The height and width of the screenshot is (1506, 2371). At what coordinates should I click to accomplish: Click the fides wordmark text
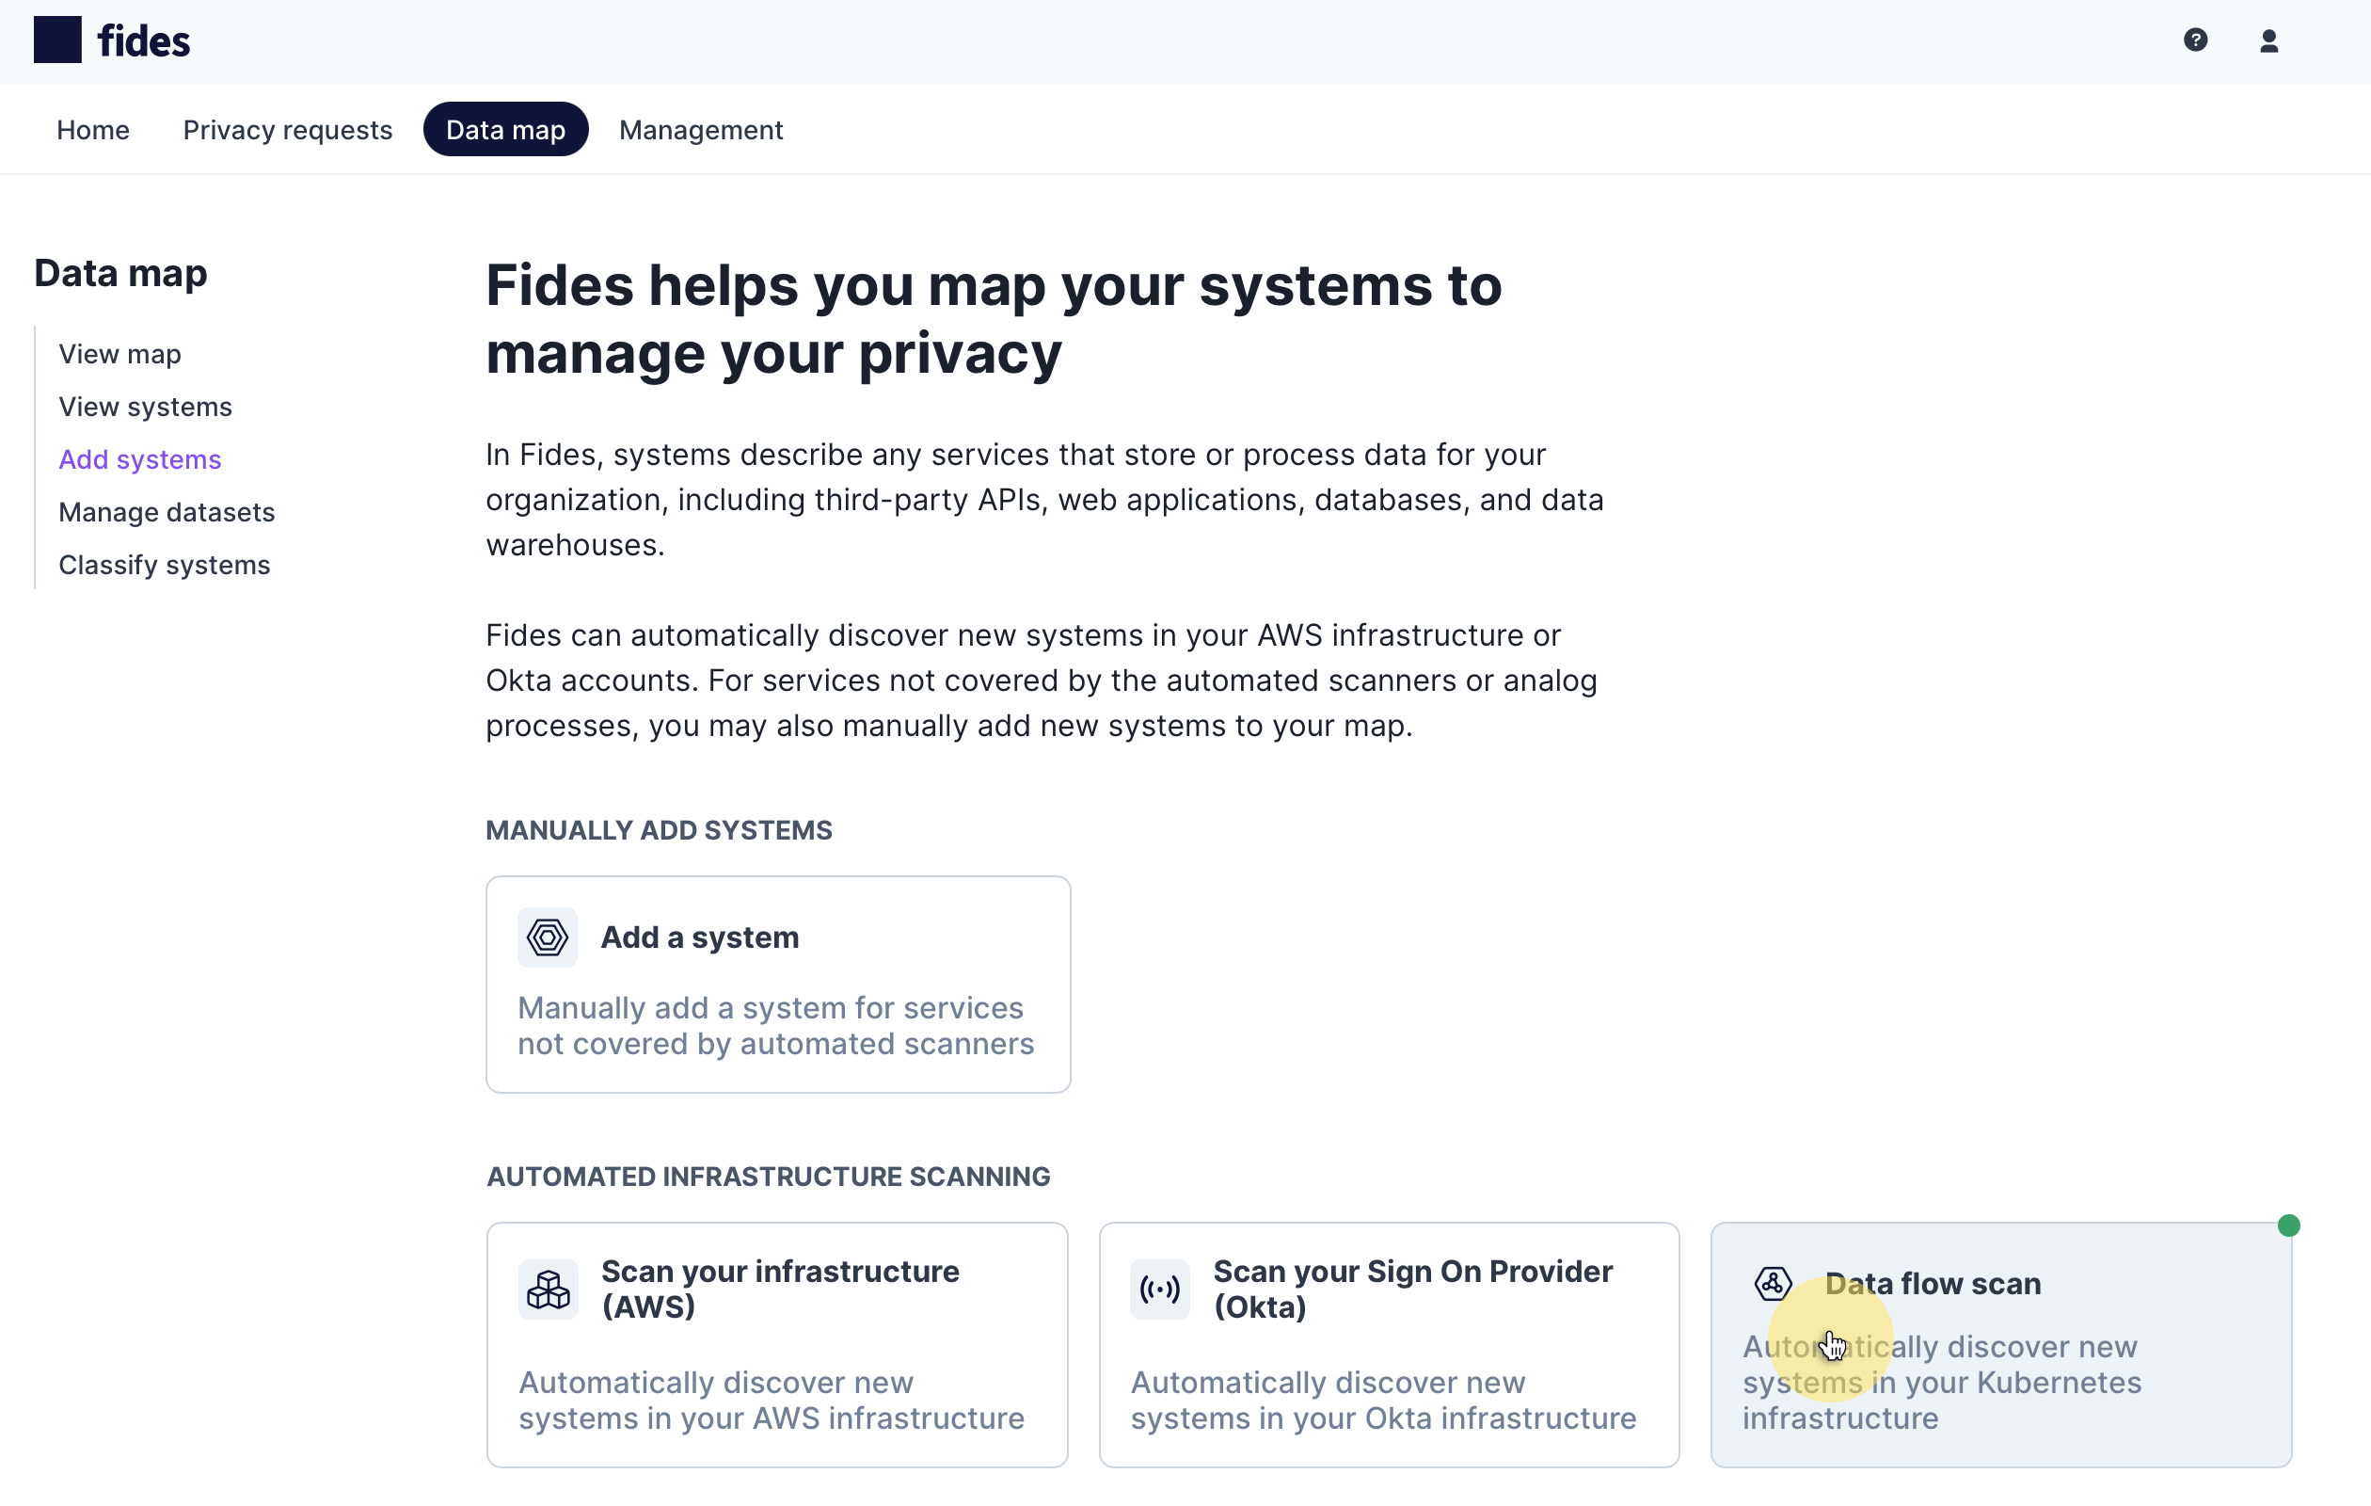pos(144,40)
